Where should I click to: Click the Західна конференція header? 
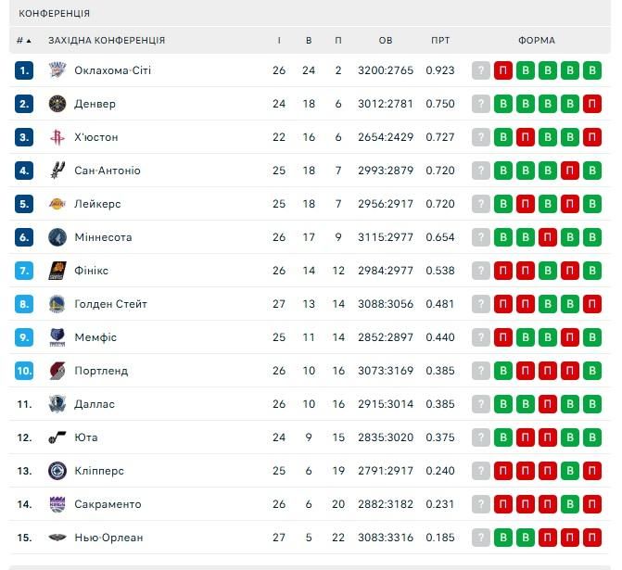pyautogui.click(x=107, y=41)
